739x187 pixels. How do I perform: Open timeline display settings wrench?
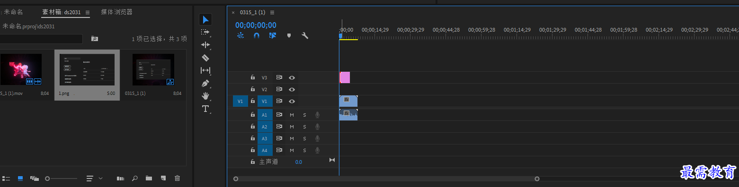pos(305,35)
